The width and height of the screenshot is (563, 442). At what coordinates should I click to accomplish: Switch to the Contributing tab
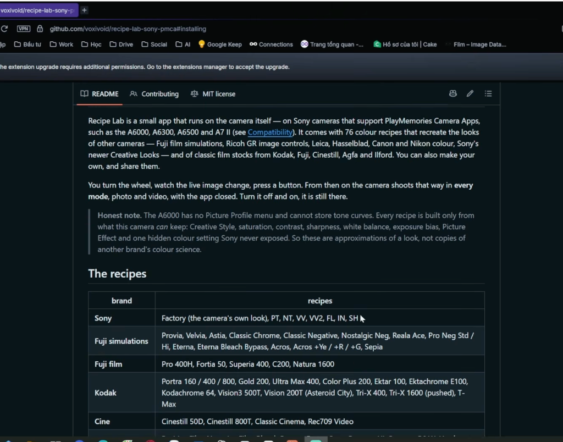pyautogui.click(x=154, y=94)
